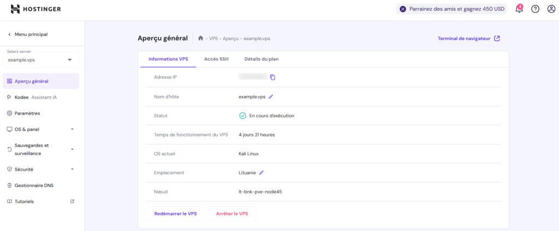This screenshot has height=231, width=559.
Task: Click the OS & panel monitor icon
Action: coord(10,129)
